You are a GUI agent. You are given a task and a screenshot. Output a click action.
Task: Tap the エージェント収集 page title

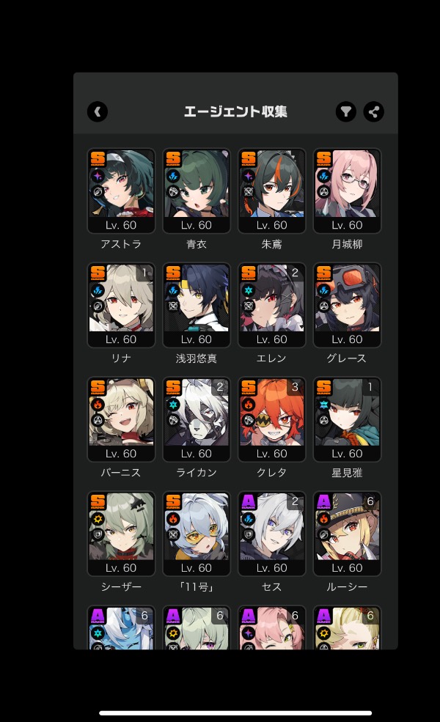(235, 111)
